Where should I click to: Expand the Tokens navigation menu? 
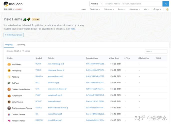tap(121, 9)
